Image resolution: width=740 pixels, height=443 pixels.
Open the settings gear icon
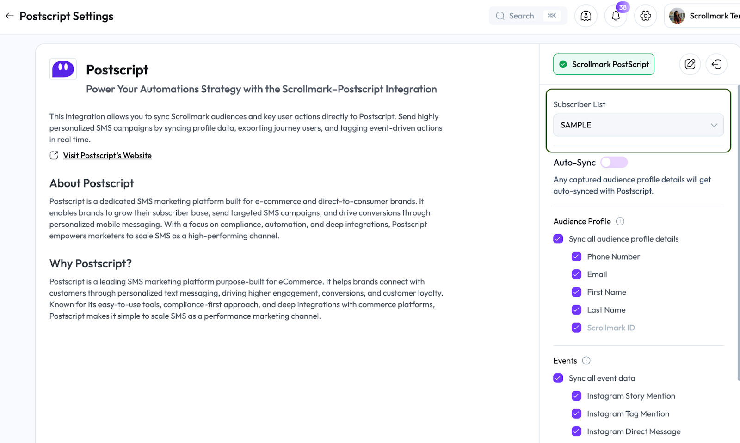tap(646, 16)
